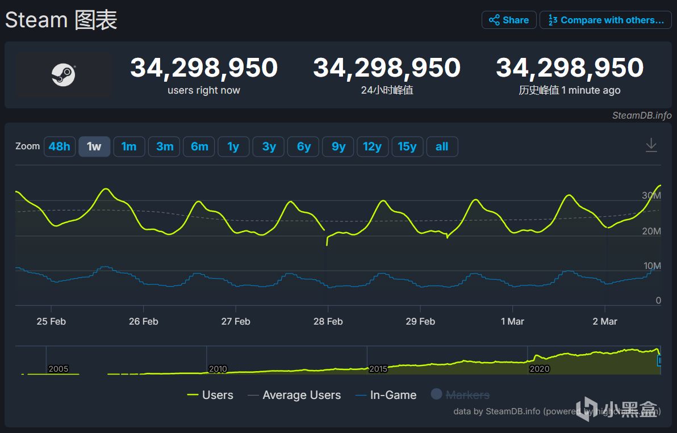
Task: Click the Share button
Action: pos(509,20)
